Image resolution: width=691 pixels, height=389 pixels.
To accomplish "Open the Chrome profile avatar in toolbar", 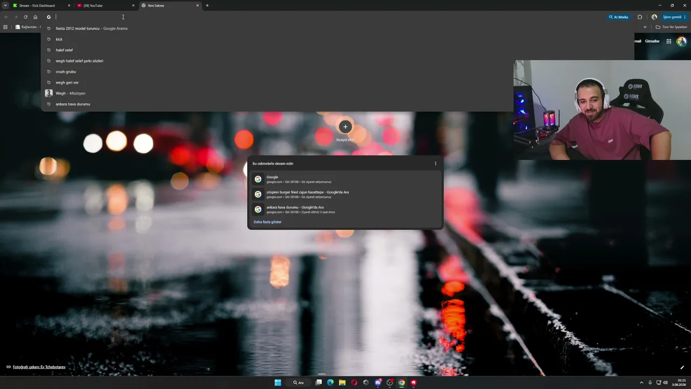I will point(654,17).
